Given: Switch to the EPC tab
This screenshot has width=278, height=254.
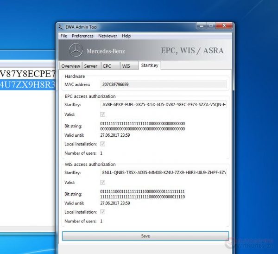Looking at the screenshot, I should tap(111, 66).
